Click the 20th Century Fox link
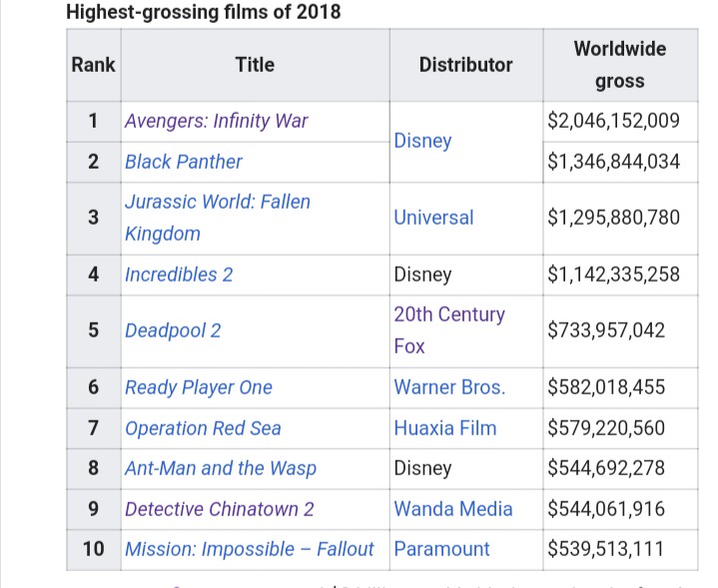The width and height of the screenshot is (718, 588). tap(448, 314)
